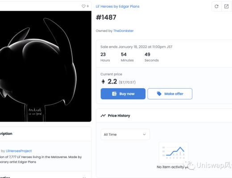
Task: Visit the LilHeroesProject creator link
Action: tap(19, 151)
